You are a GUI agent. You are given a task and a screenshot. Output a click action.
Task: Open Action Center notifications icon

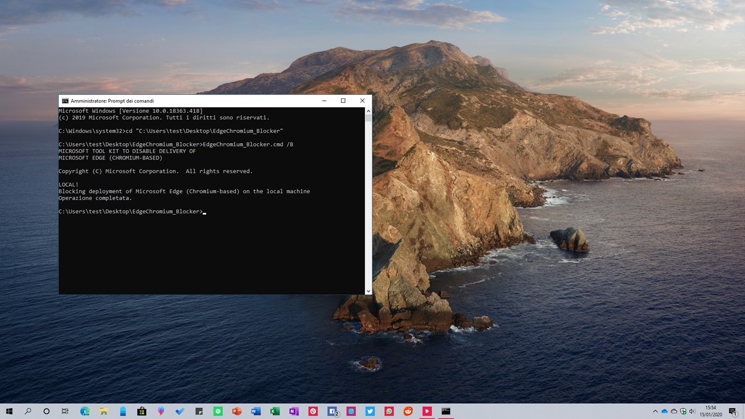click(x=733, y=411)
